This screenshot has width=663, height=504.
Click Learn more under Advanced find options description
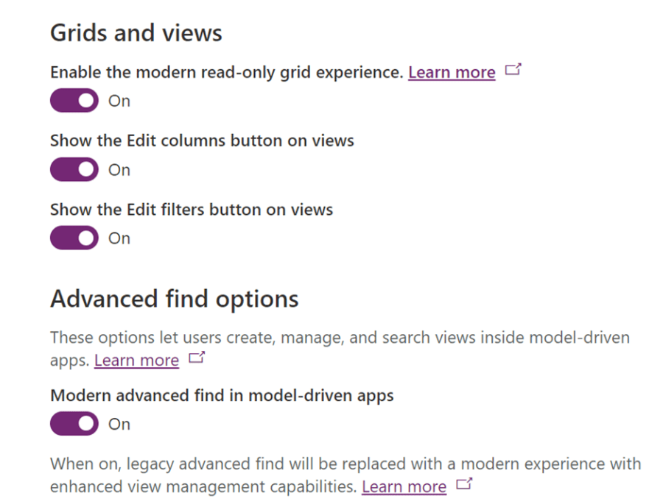[x=136, y=360]
